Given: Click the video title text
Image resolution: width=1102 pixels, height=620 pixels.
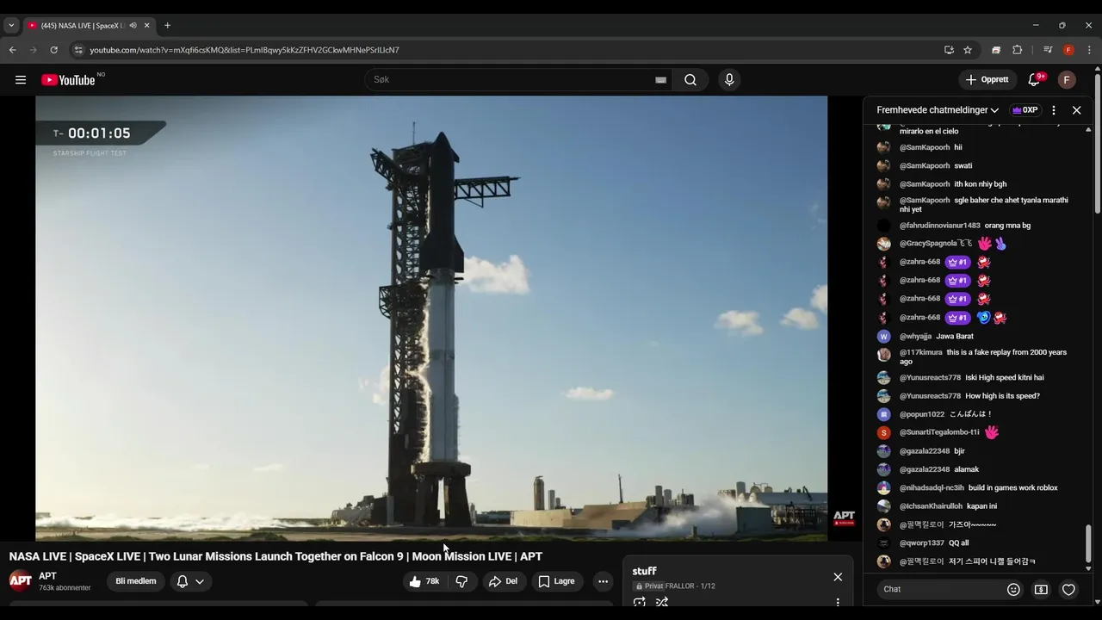Looking at the screenshot, I should [275, 556].
